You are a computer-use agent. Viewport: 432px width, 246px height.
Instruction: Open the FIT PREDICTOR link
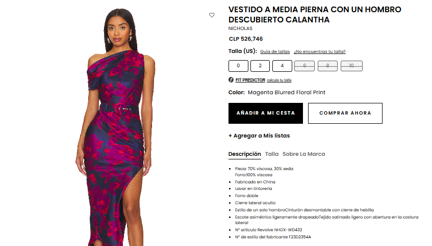click(x=250, y=80)
